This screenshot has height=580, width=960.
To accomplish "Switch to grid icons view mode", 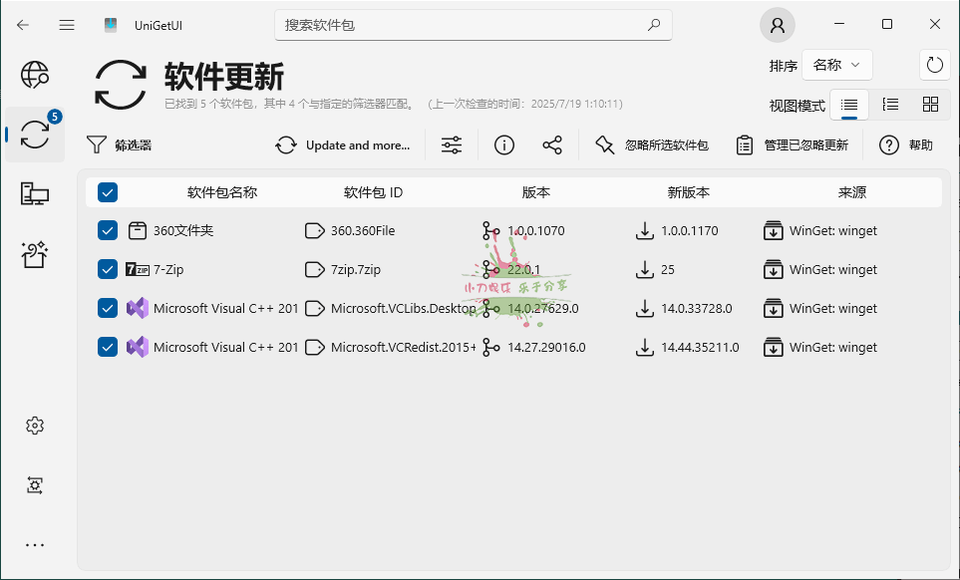I will 930,105.
